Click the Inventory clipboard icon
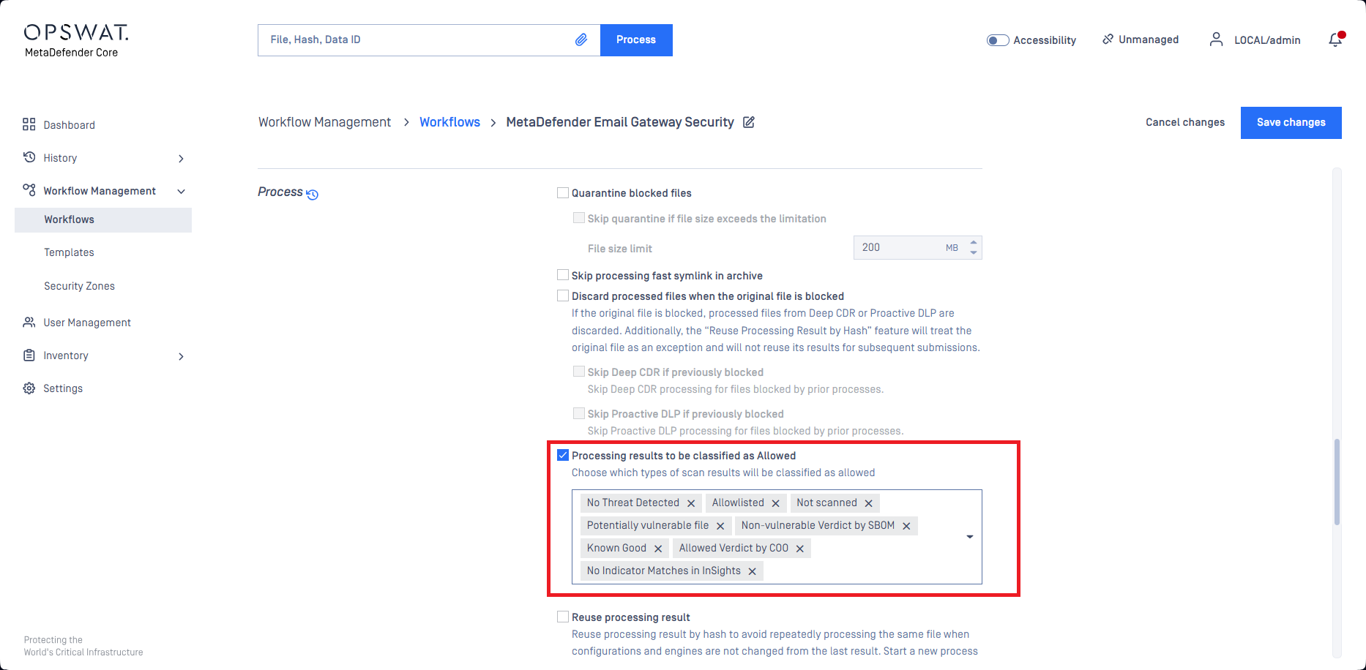This screenshot has width=1366, height=670. (29, 355)
